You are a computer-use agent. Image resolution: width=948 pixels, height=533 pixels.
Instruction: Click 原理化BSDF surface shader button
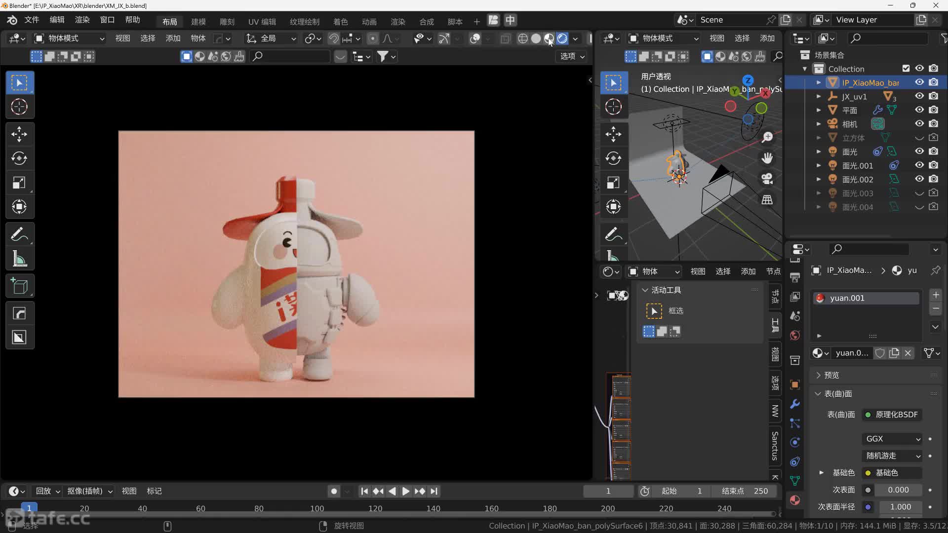coord(892,415)
